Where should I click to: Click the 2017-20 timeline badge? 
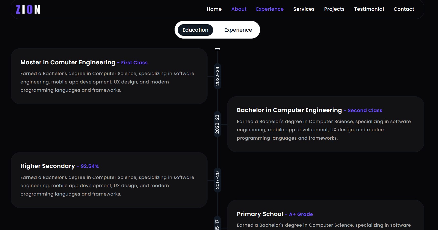(x=217, y=180)
